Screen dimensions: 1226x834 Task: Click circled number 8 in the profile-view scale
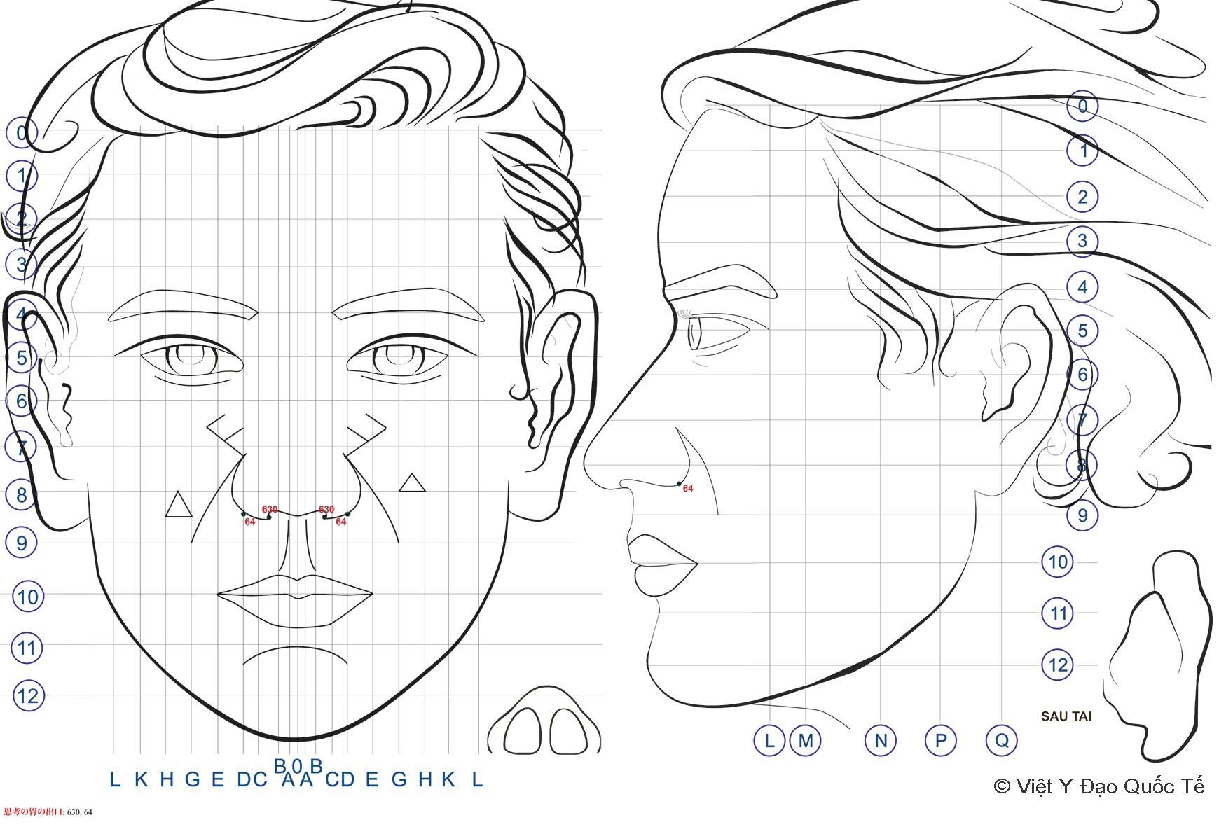click(1082, 465)
